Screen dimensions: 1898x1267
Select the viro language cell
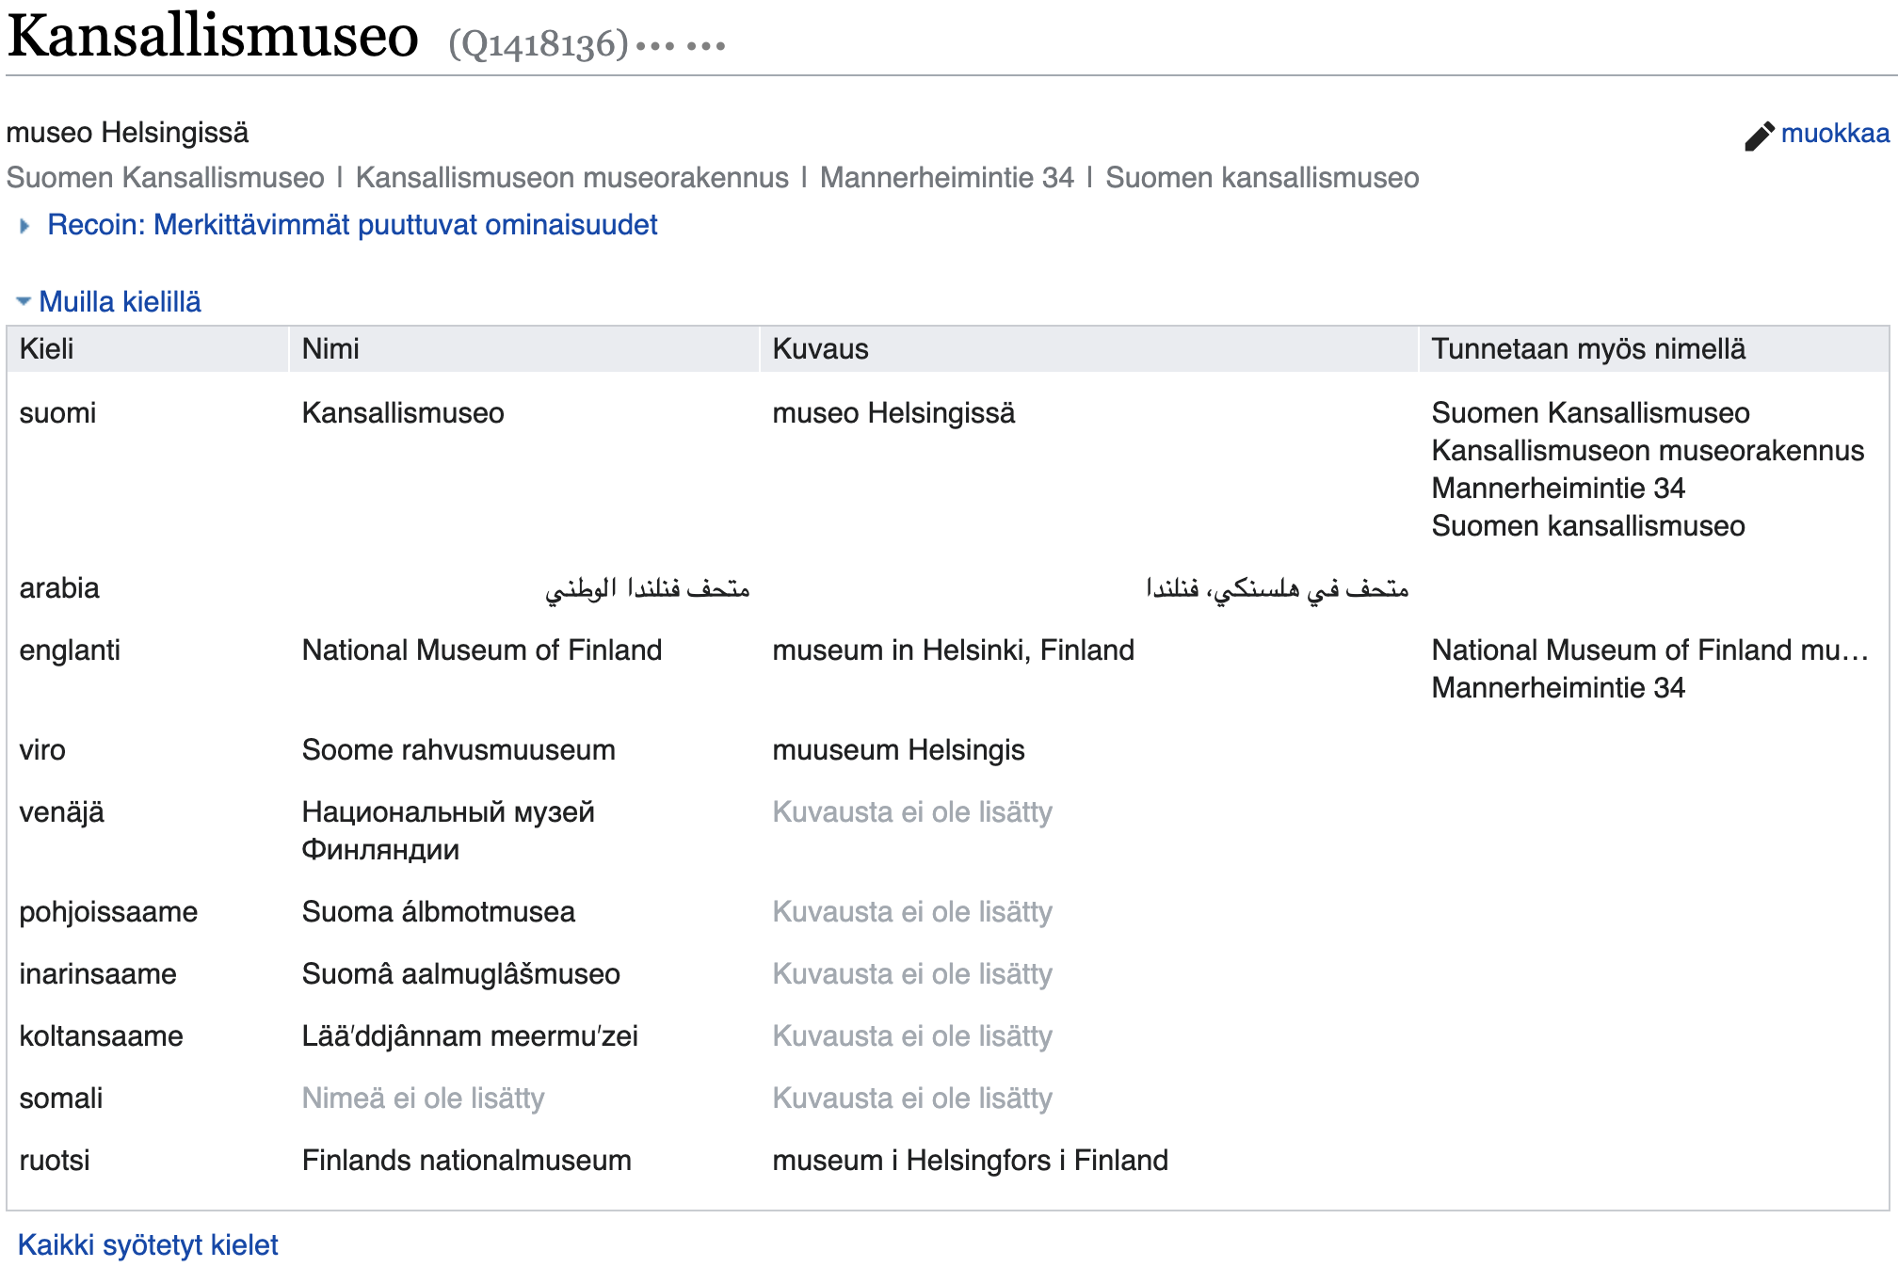click(42, 750)
